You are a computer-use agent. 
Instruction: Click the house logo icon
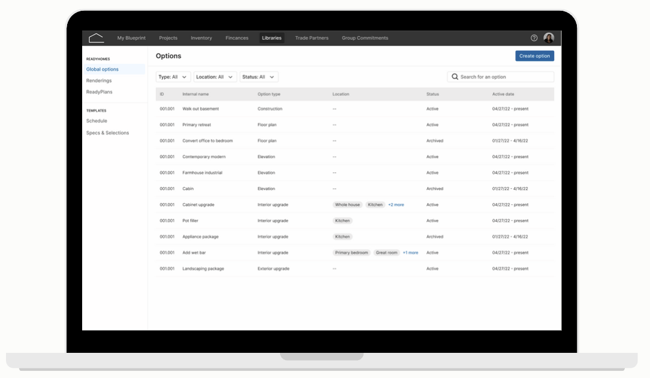point(96,38)
